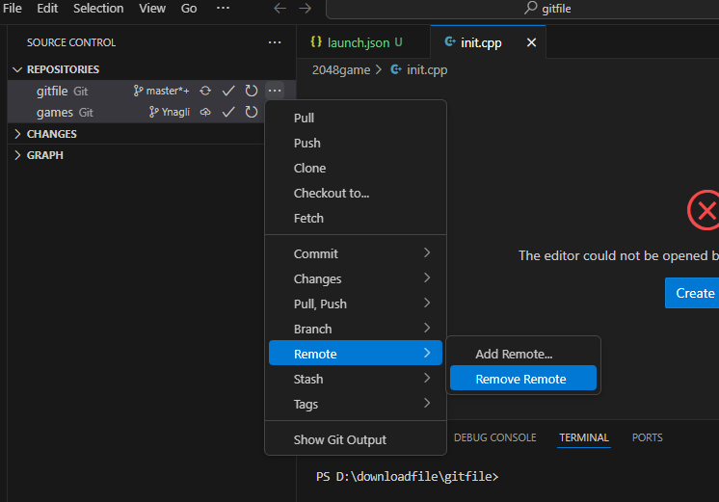Viewport: 719px width, 502px height.
Task: Go forward with the right arrow
Action: pyautogui.click(x=305, y=9)
